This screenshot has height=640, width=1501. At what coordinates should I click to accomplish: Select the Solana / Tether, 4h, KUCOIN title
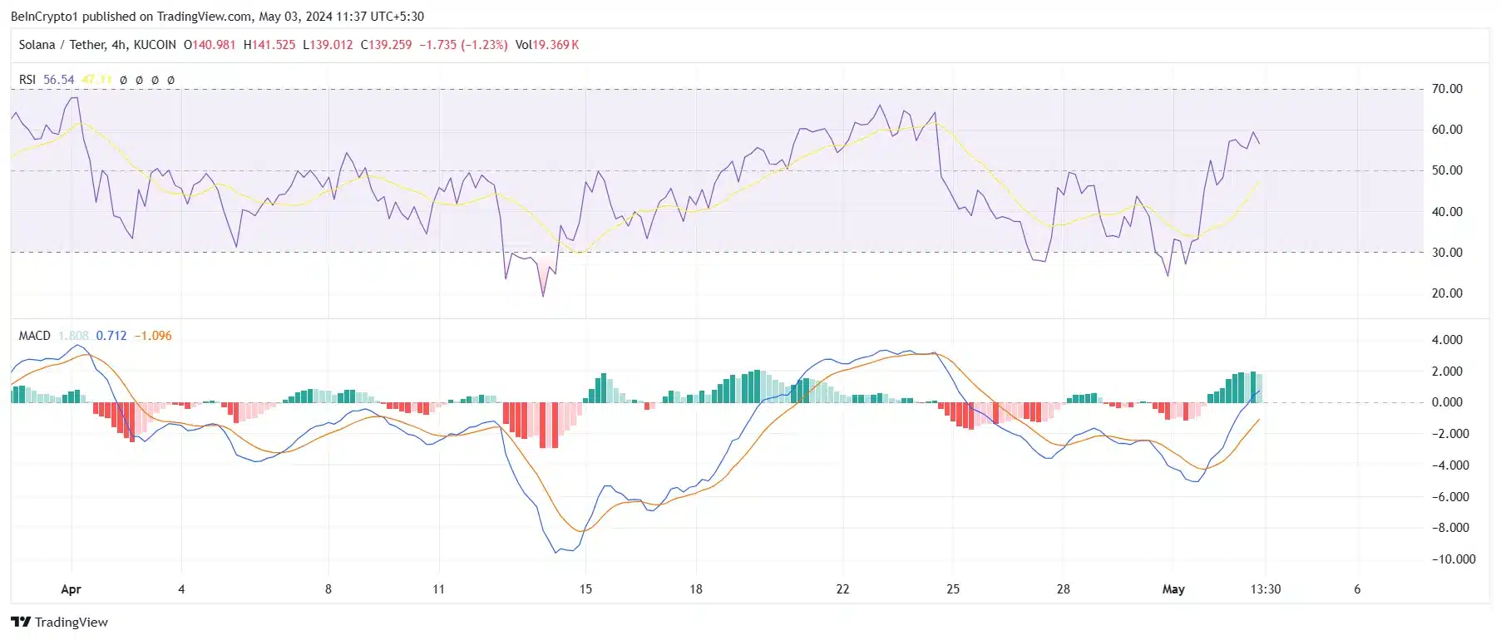[97, 45]
